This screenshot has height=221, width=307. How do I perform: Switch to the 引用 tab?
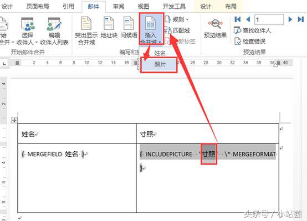(68, 7)
